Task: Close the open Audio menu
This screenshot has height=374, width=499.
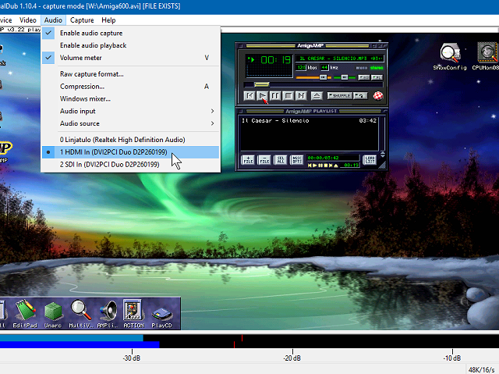Action: [x=53, y=20]
